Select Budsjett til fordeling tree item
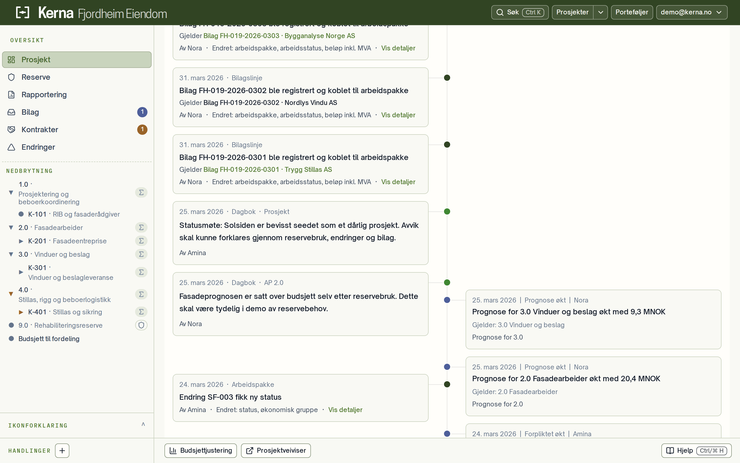 click(49, 339)
